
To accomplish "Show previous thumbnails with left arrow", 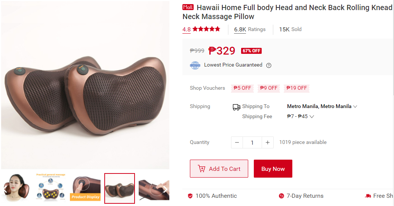I will (5, 190).
